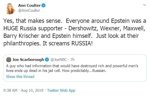Click the quoted tweet card border area
The width and height of the screenshot is (150, 96).
click(x=75, y=68)
